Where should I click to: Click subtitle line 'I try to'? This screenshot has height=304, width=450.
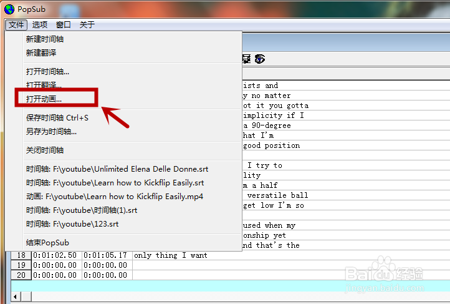pyautogui.click(x=265, y=165)
